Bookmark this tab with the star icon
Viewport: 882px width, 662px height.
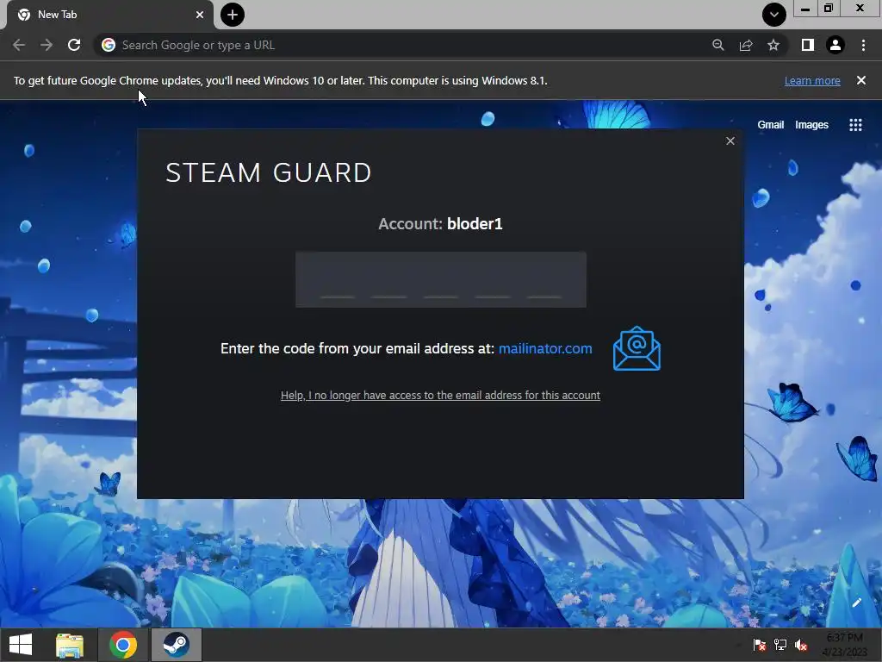tap(773, 45)
